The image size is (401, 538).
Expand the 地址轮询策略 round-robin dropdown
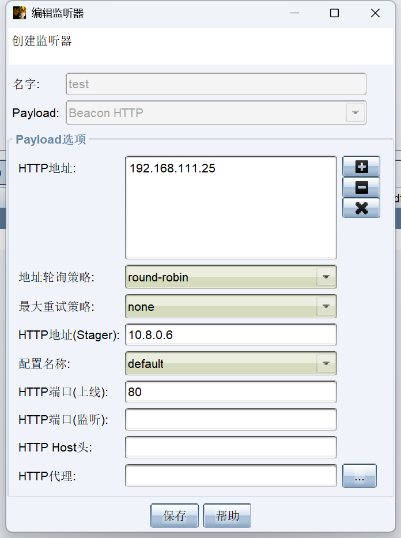[326, 277]
